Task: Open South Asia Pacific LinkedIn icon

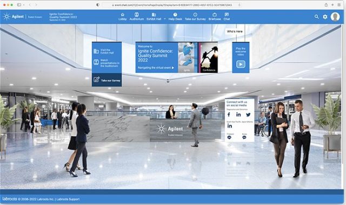Action: tap(229, 126)
